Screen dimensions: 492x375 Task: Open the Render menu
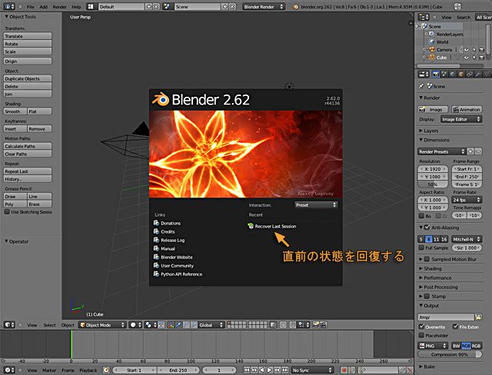60,7
